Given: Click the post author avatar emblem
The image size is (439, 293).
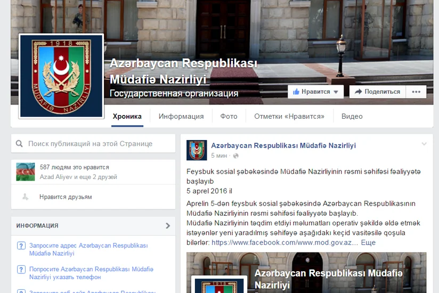Looking at the screenshot, I should coord(197,150).
